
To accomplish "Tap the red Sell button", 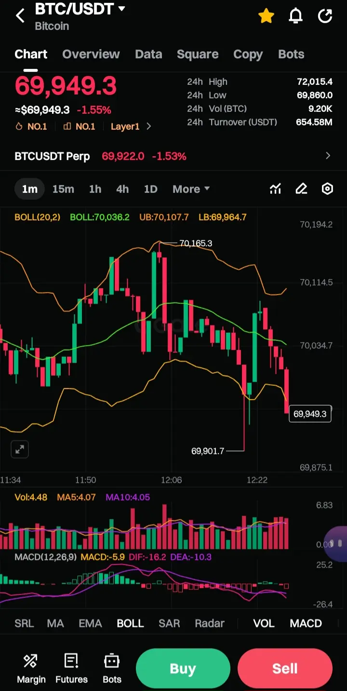I will point(285,668).
